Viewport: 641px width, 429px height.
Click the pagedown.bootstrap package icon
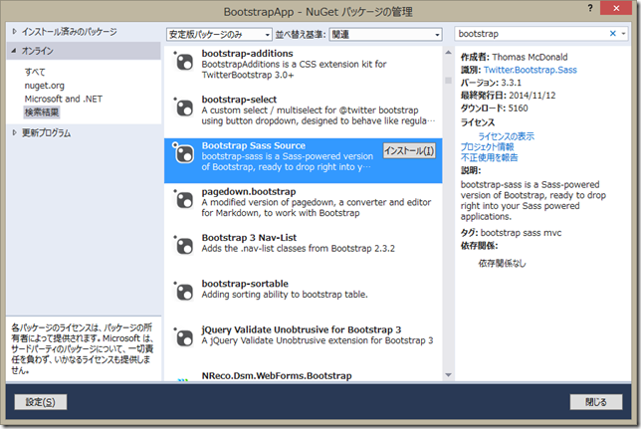(184, 200)
